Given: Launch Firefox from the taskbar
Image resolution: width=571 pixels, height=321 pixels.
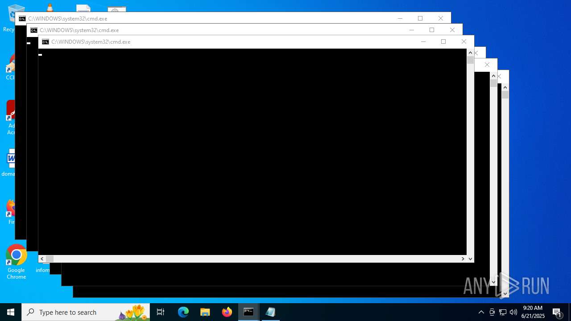Looking at the screenshot, I should [227, 312].
